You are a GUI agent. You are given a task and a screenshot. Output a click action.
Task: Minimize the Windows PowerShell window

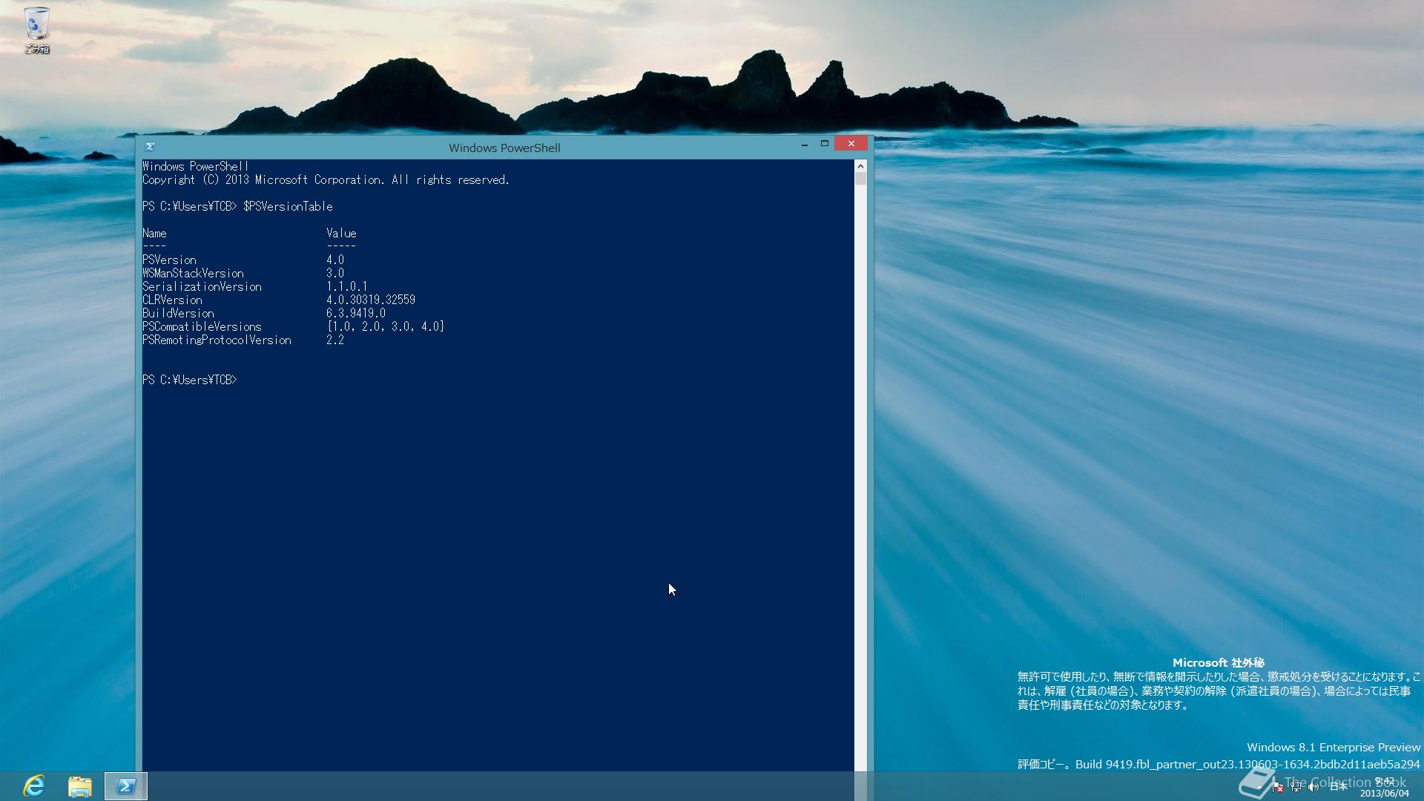pos(804,144)
